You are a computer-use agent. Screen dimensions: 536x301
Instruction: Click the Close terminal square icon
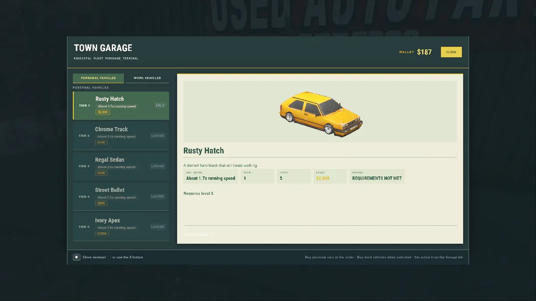(x=76, y=257)
